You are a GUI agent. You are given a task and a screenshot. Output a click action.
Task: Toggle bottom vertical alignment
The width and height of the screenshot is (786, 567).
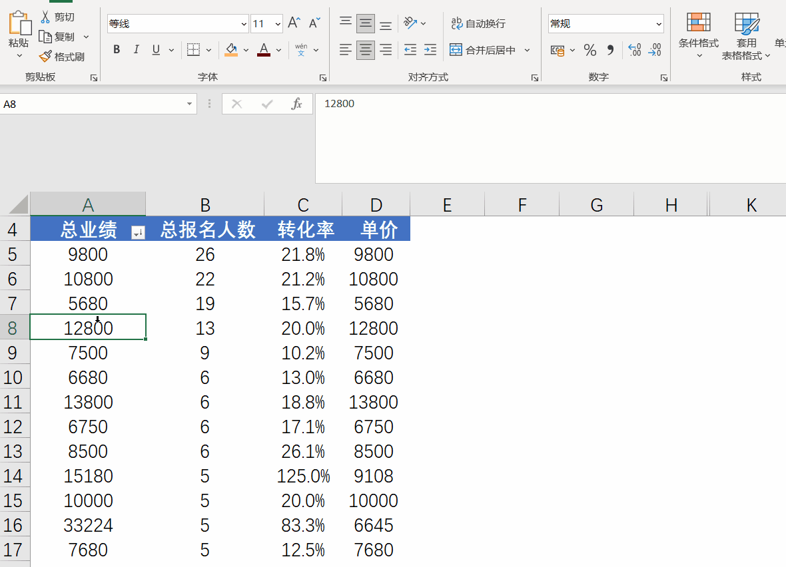pyautogui.click(x=386, y=24)
